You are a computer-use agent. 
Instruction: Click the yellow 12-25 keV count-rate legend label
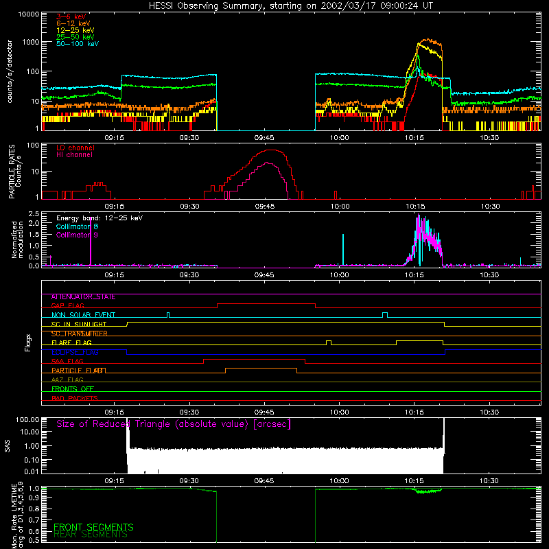[75, 30]
